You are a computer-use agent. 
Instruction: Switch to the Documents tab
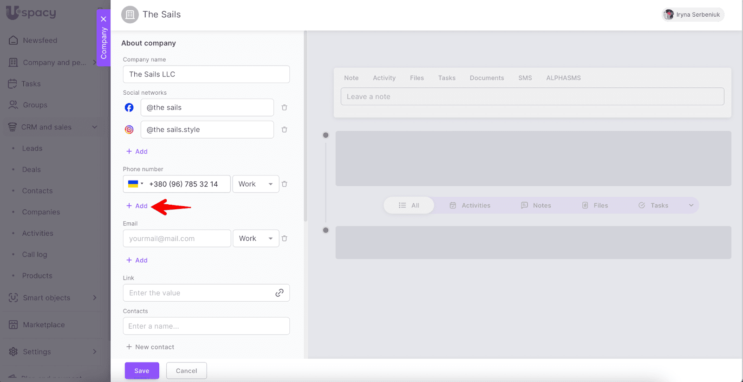(487, 78)
